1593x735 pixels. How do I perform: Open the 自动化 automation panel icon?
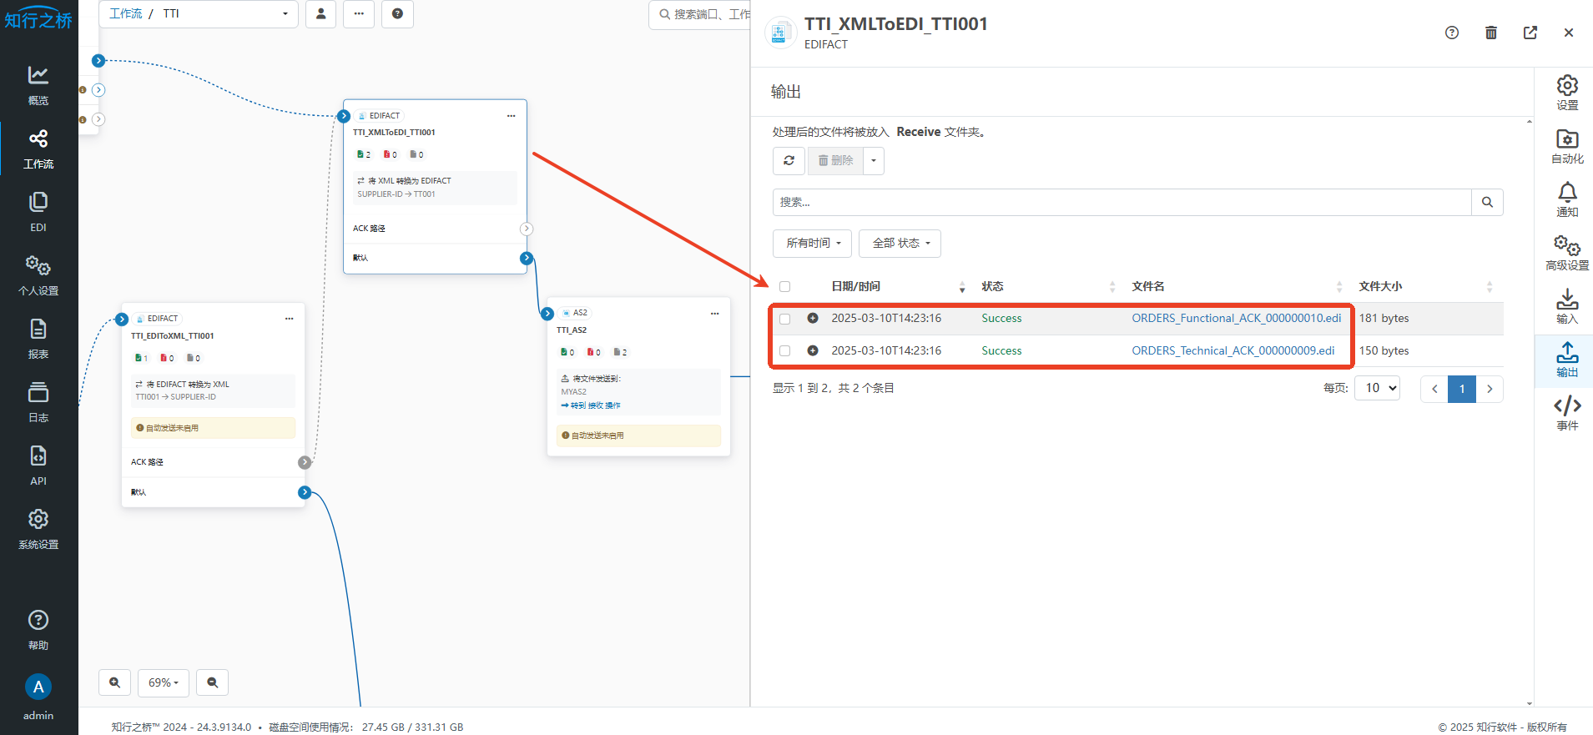1566,146
